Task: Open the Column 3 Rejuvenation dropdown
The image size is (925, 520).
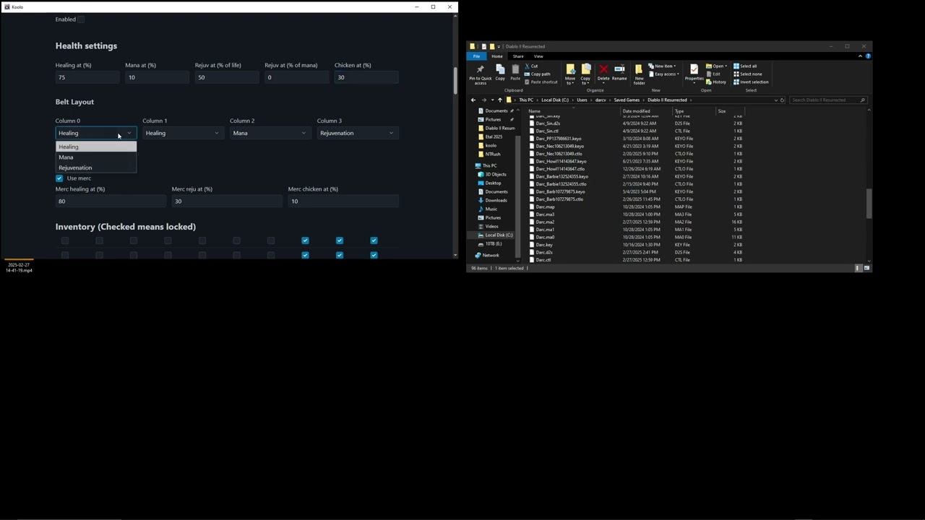Action: click(358, 133)
